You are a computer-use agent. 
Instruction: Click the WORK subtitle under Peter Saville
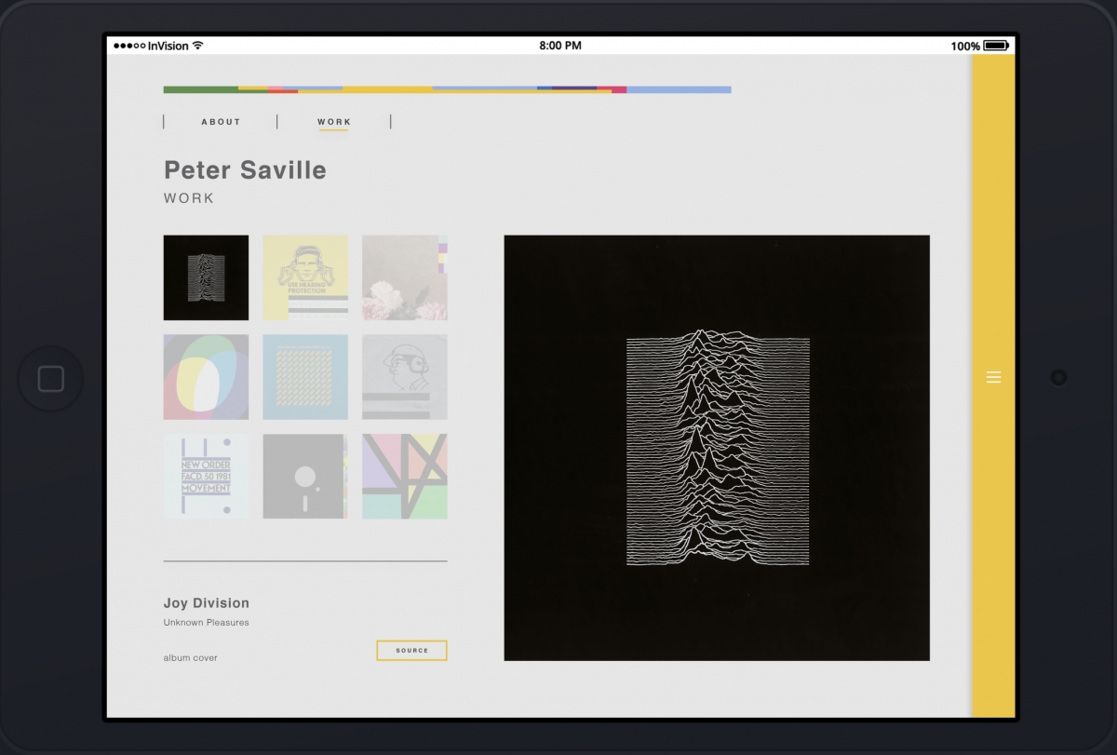pyautogui.click(x=189, y=198)
